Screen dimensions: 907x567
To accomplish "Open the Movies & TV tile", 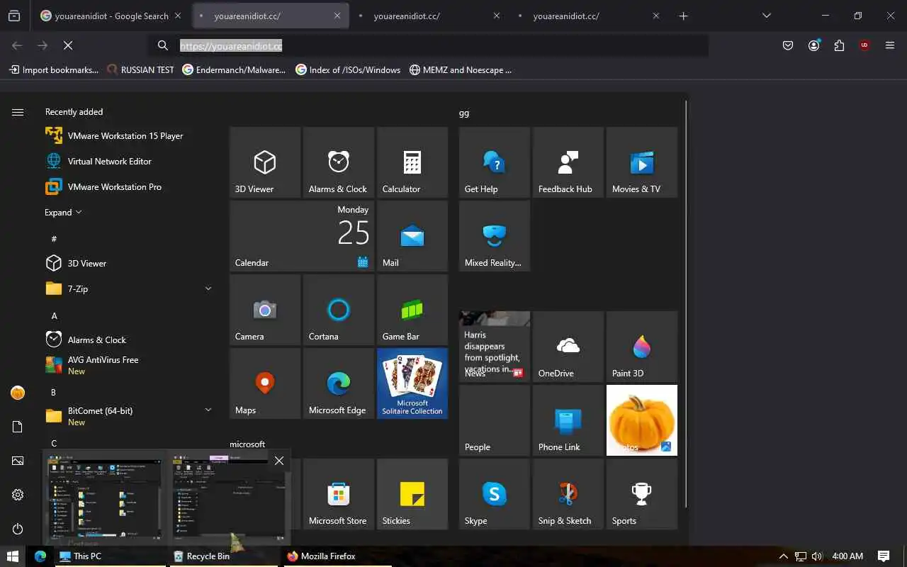I will point(642,162).
